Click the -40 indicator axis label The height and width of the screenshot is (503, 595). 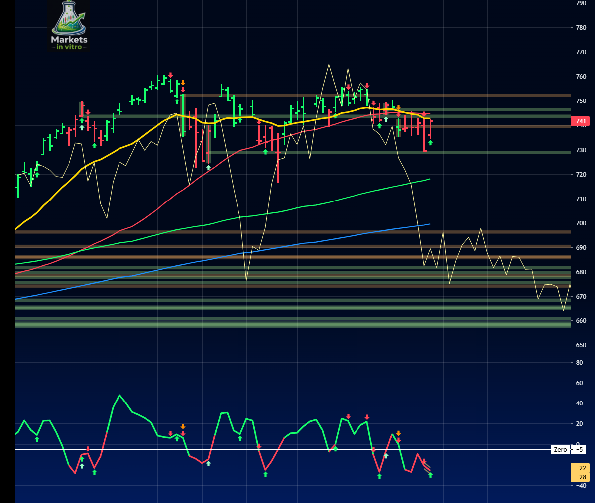[x=580, y=485]
